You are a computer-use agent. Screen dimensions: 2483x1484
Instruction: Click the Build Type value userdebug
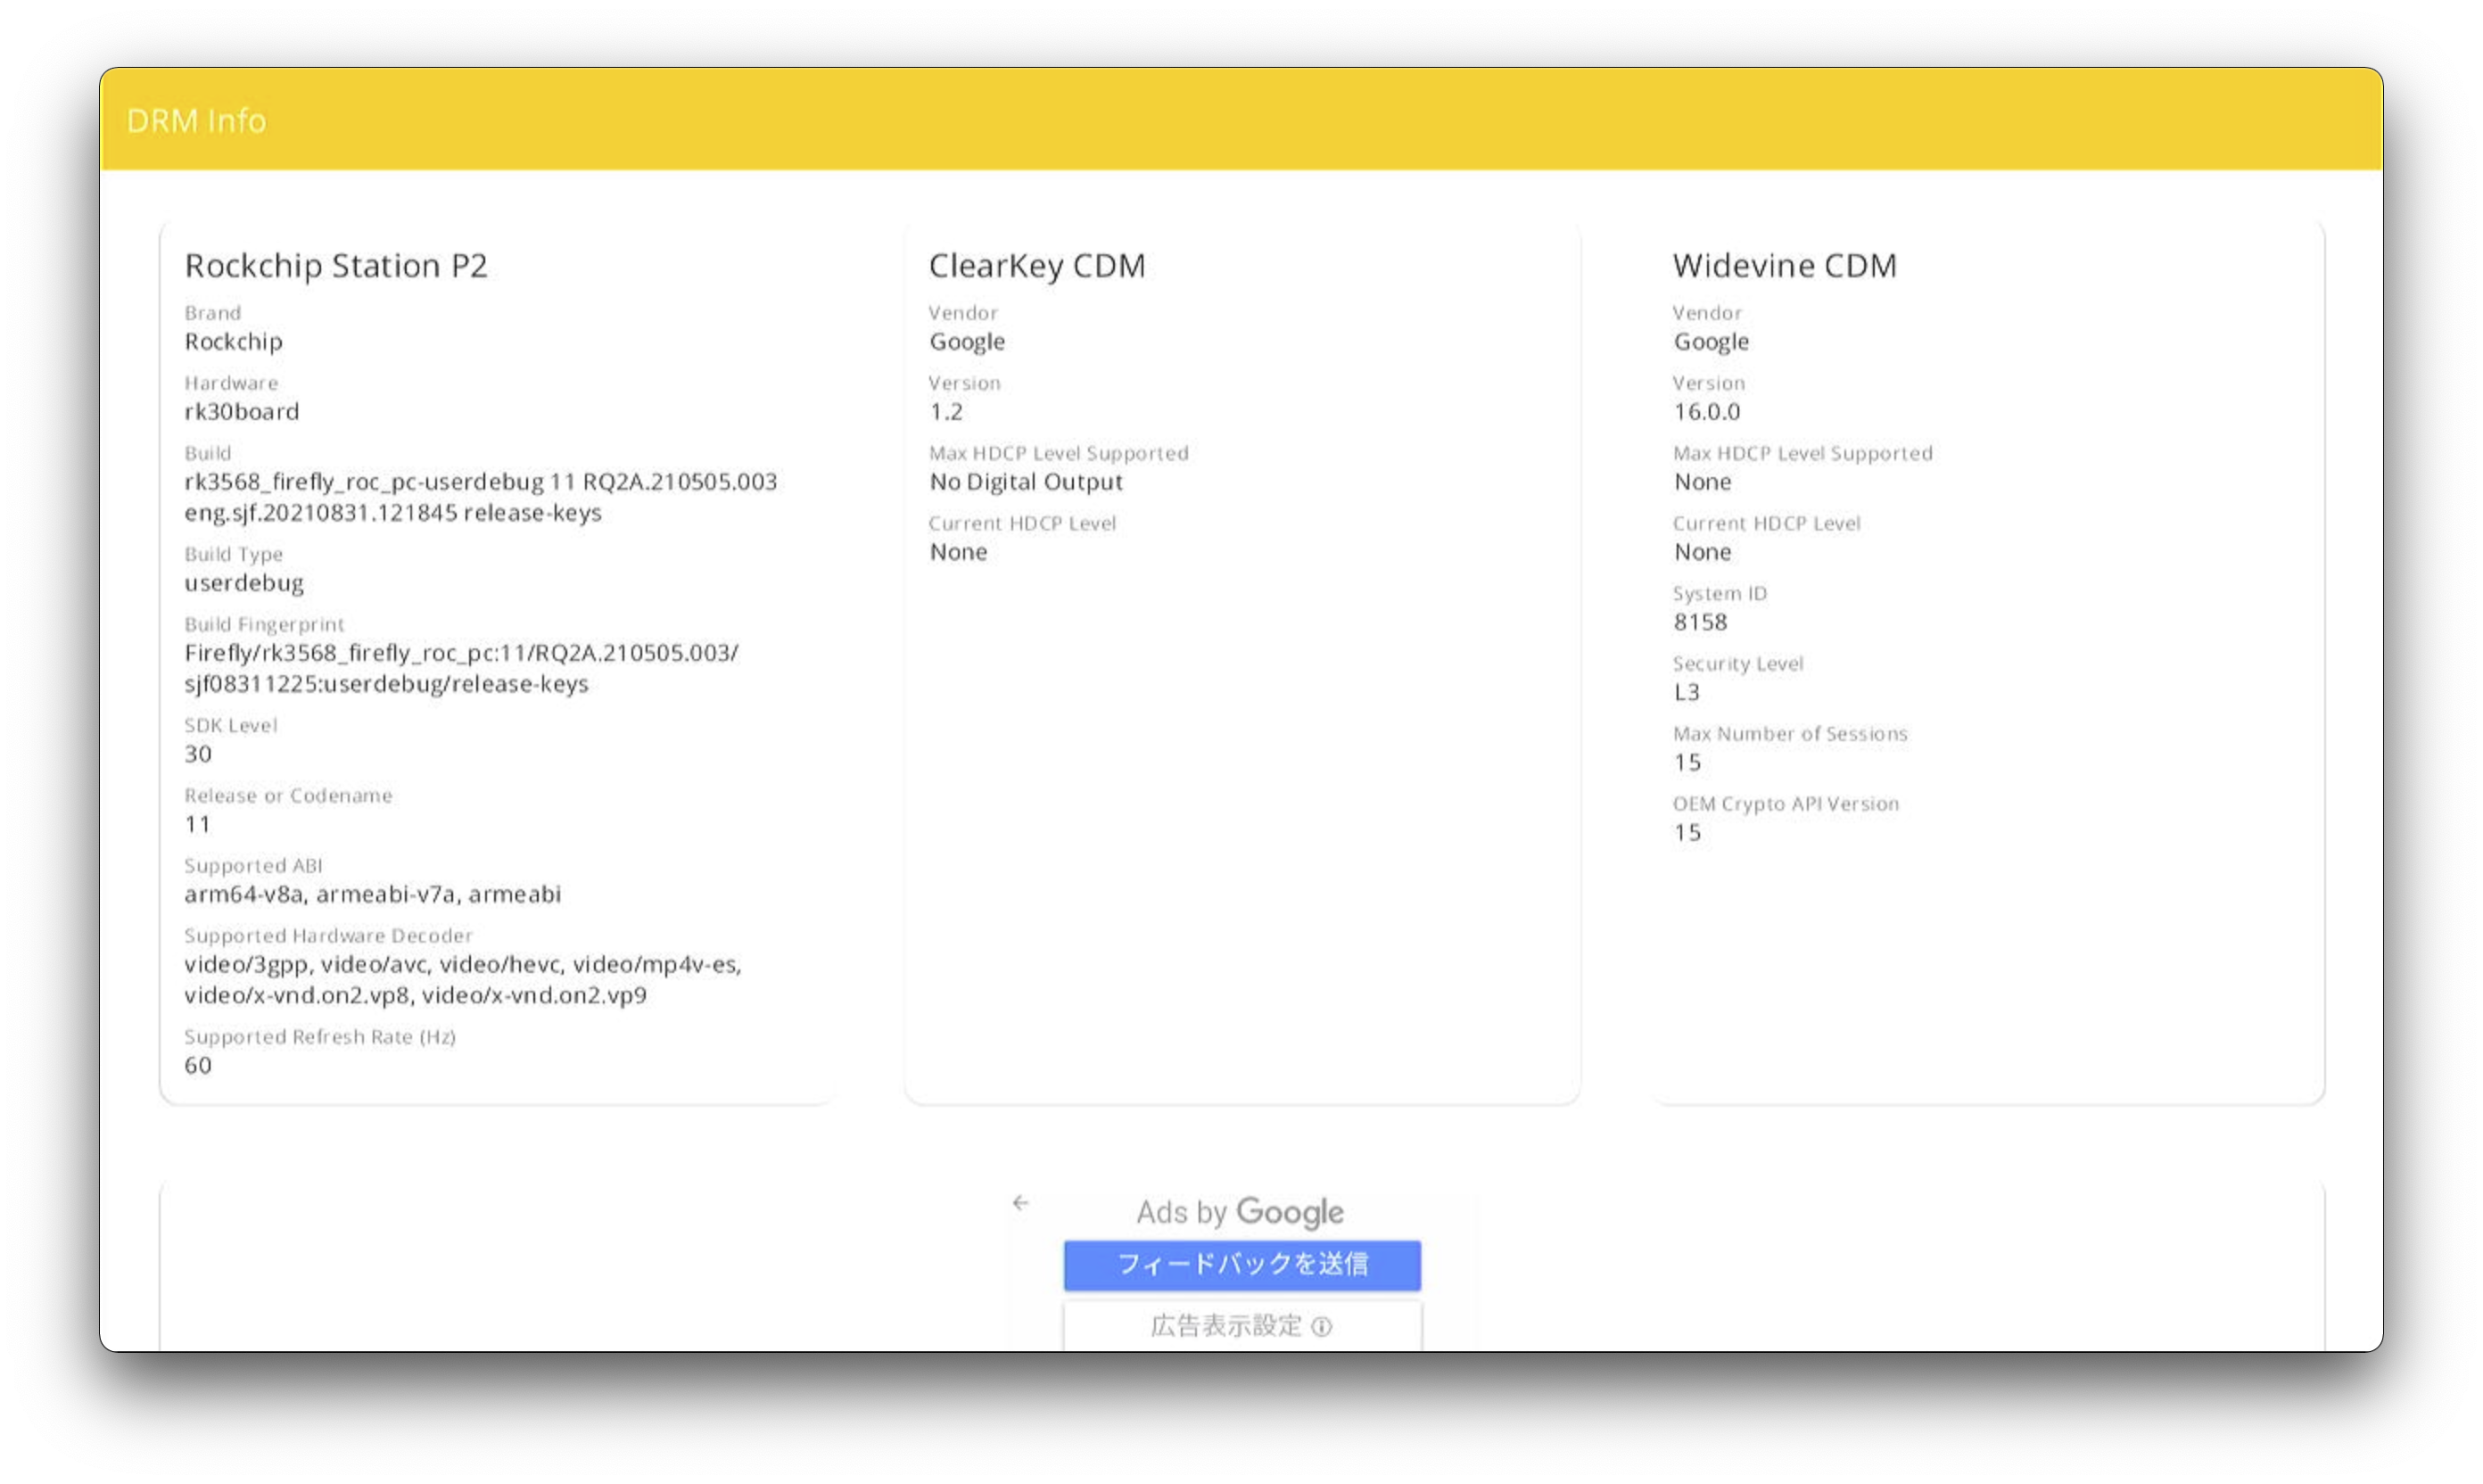[244, 582]
